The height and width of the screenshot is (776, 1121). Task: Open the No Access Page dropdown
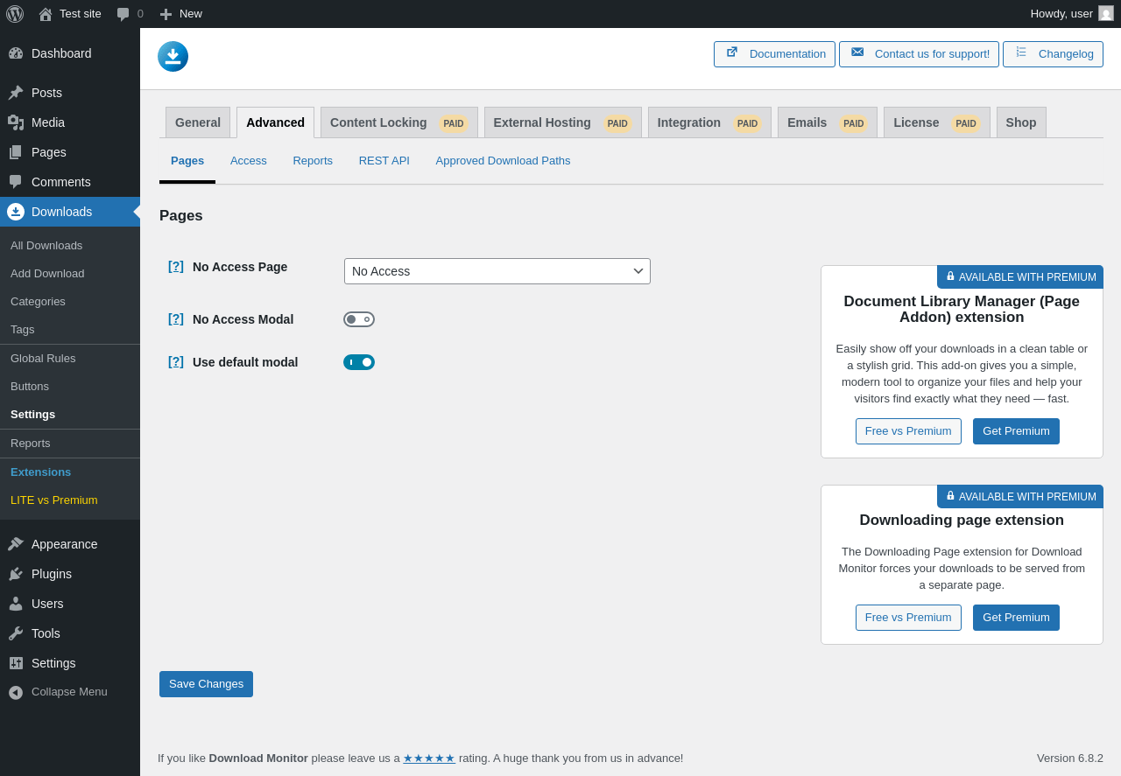[497, 271]
